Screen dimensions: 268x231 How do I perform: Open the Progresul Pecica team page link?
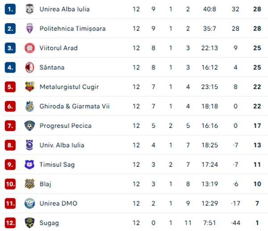tap(65, 126)
